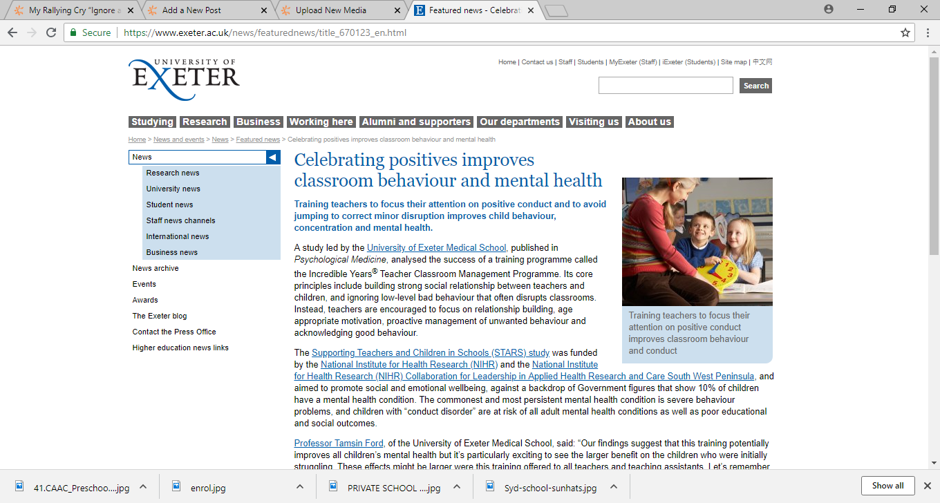Open Alumni and supporters menu
Image resolution: width=940 pixels, height=503 pixels.
[x=416, y=122]
